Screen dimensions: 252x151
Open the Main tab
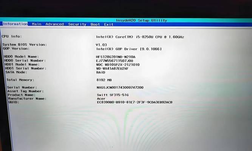point(37,24)
